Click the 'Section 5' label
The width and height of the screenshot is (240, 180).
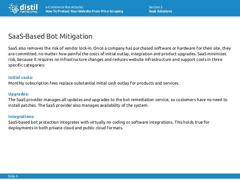coord(155,7)
